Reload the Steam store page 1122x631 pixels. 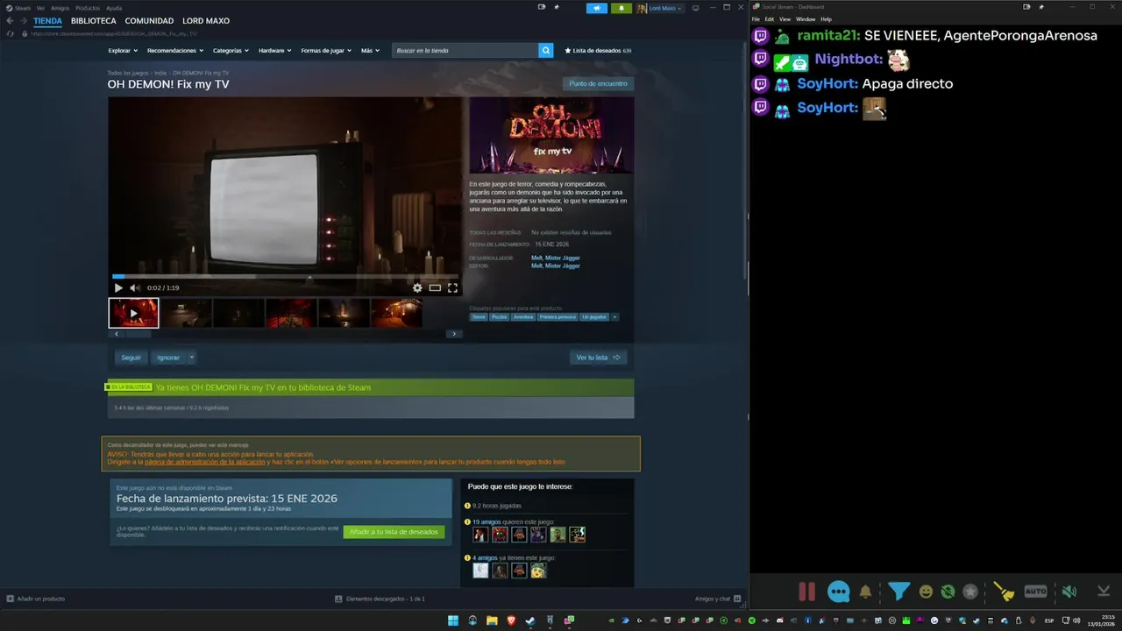point(10,33)
